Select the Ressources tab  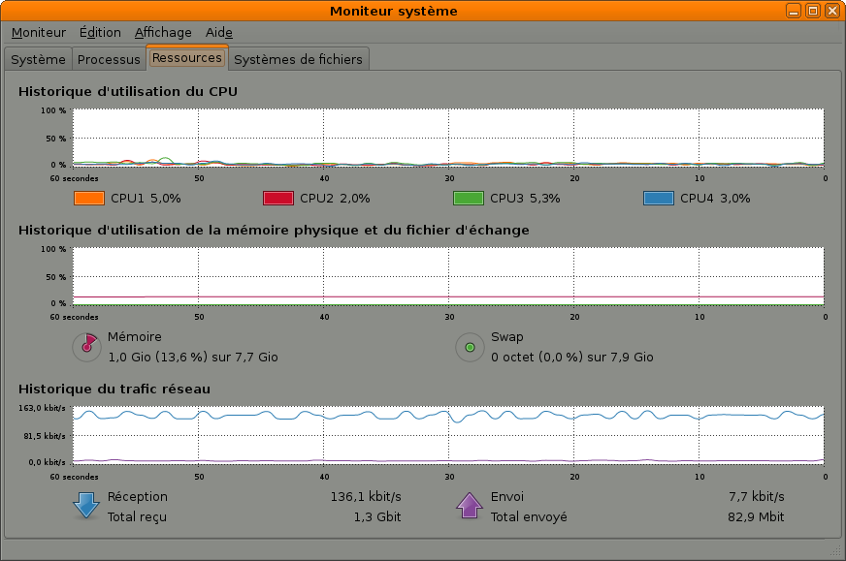[x=186, y=58]
